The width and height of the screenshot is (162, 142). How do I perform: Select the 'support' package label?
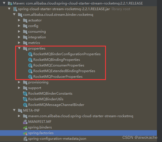tap(35, 88)
